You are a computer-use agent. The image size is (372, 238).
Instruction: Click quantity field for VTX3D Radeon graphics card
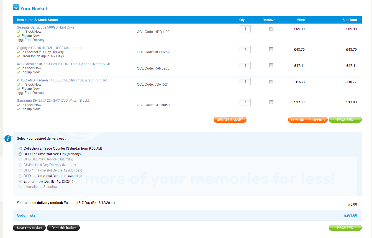[x=245, y=82]
